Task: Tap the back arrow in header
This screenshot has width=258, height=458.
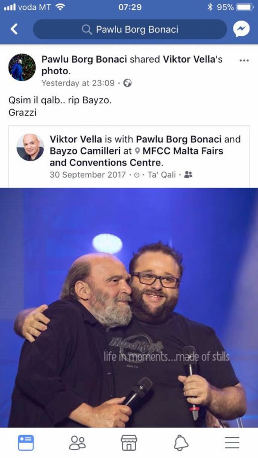Action: tap(14, 29)
